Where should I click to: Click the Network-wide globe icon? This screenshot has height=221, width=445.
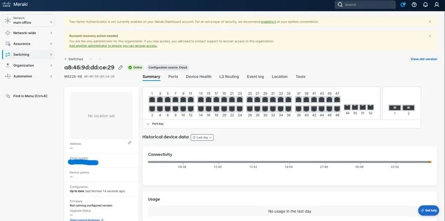click(7, 33)
